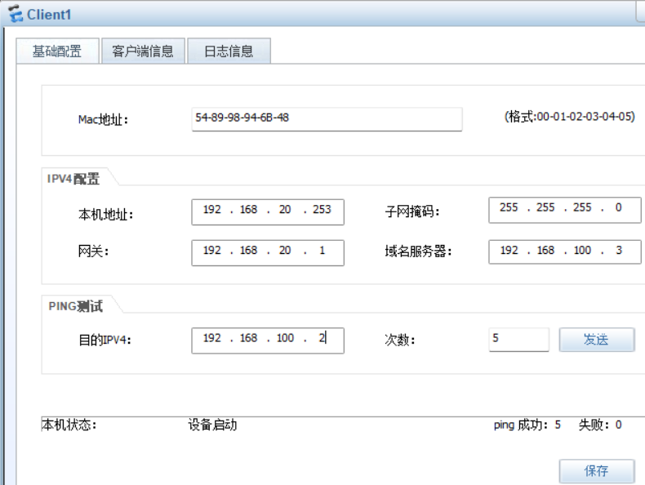Image resolution: width=645 pixels, height=485 pixels.
Task: Click the 253 octet in 本机地址
Action: 322,209
